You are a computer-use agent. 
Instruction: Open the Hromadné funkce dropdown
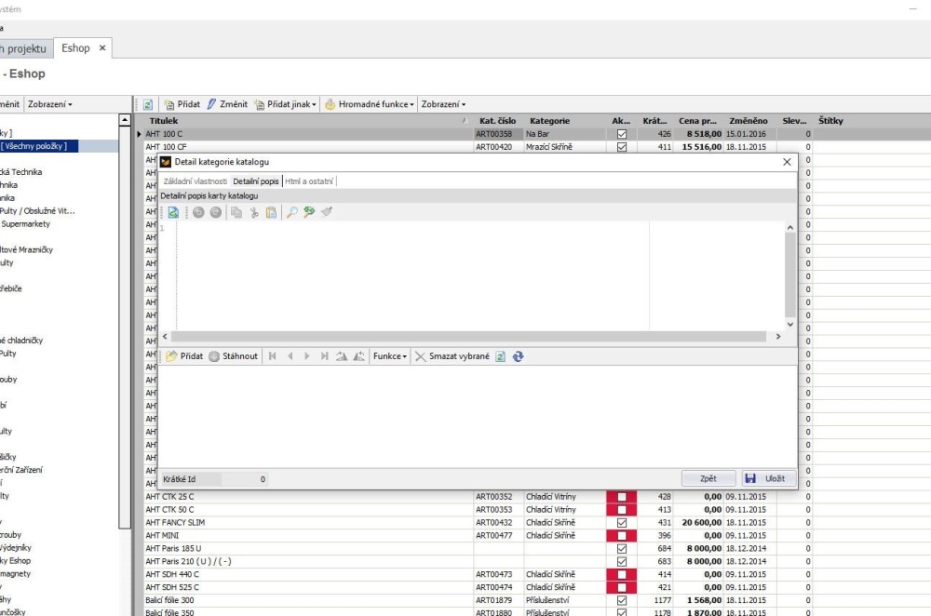(x=370, y=104)
